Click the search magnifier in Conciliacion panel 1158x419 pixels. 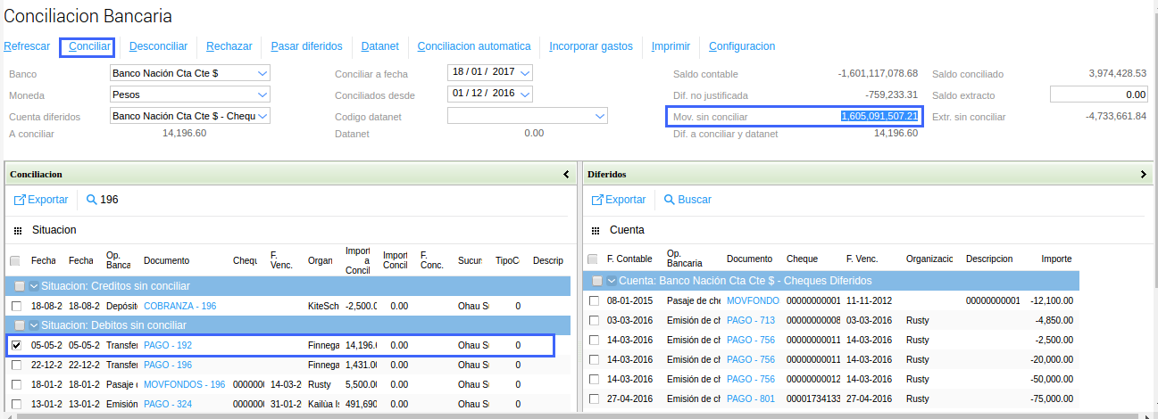point(92,200)
